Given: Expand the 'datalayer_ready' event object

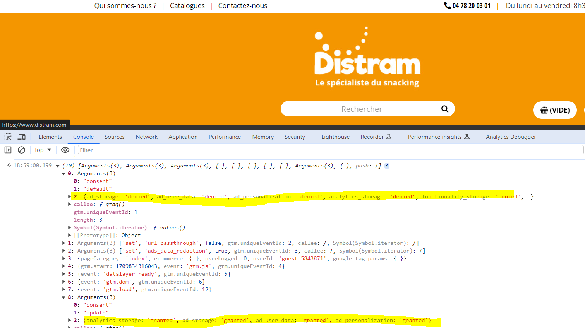Looking at the screenshot, I should pos(64,274).
